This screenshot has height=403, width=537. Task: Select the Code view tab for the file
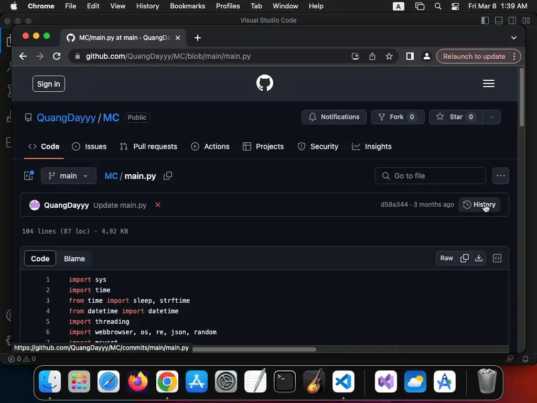[x=40, y=259]
